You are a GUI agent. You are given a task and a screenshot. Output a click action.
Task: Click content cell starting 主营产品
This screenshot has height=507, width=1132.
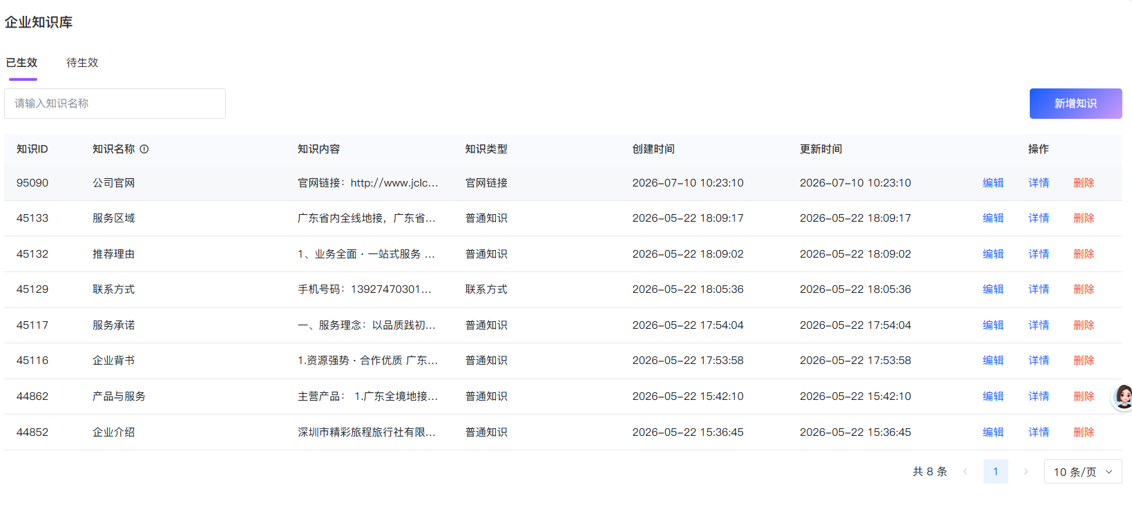pos(367,396)
